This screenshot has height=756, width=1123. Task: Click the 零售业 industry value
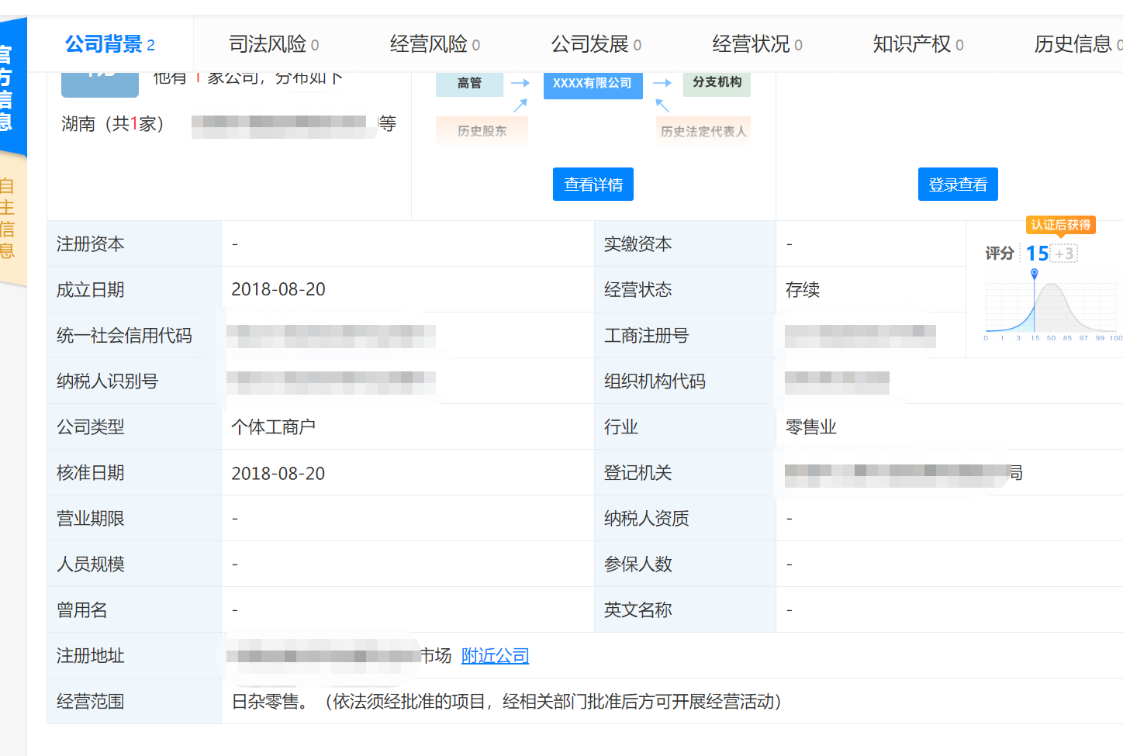(x=811, y=427)
